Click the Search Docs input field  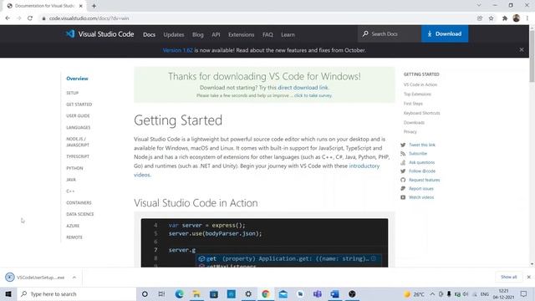click(390, 33)
